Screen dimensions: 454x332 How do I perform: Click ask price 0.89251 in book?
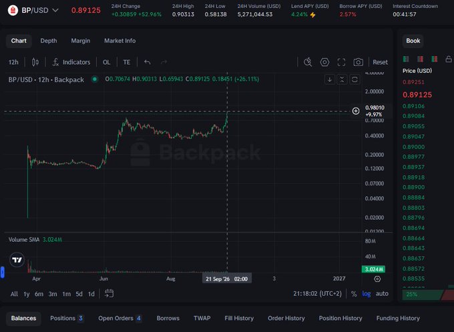pyautogui.click(x=413, y=82)
